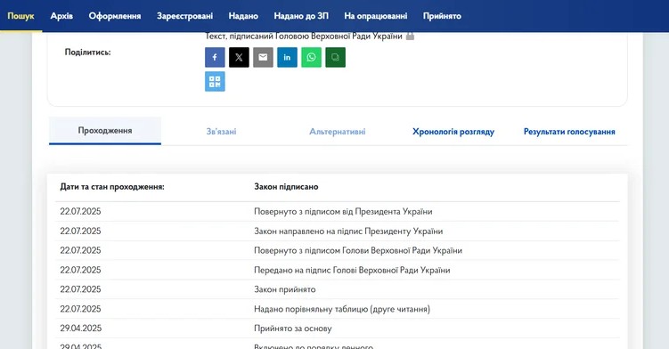Viewport: 669px width, 349px height.
Task: Share via the Facebook icon
Action: (215, 57)
